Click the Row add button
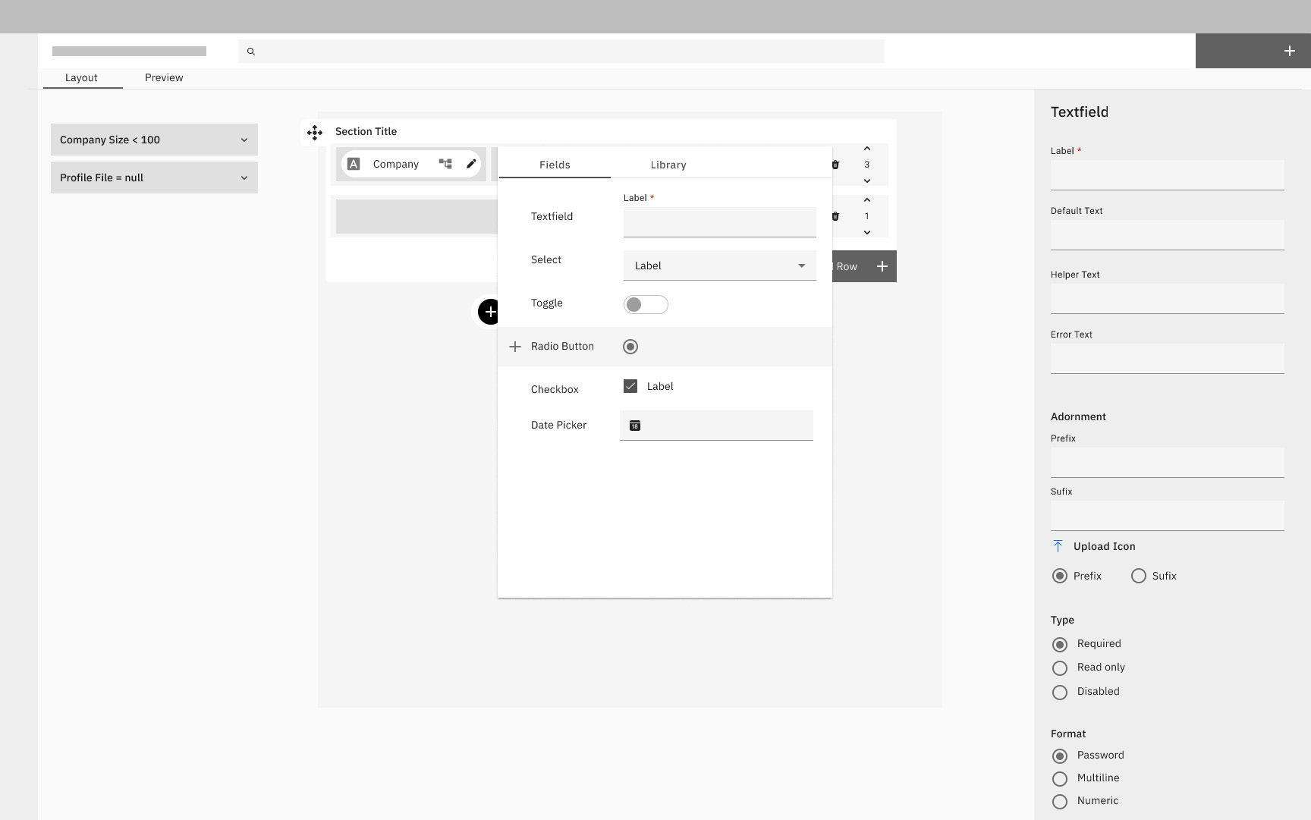The width and height of the screenshot is (1311, 820). tap(864, 266)
